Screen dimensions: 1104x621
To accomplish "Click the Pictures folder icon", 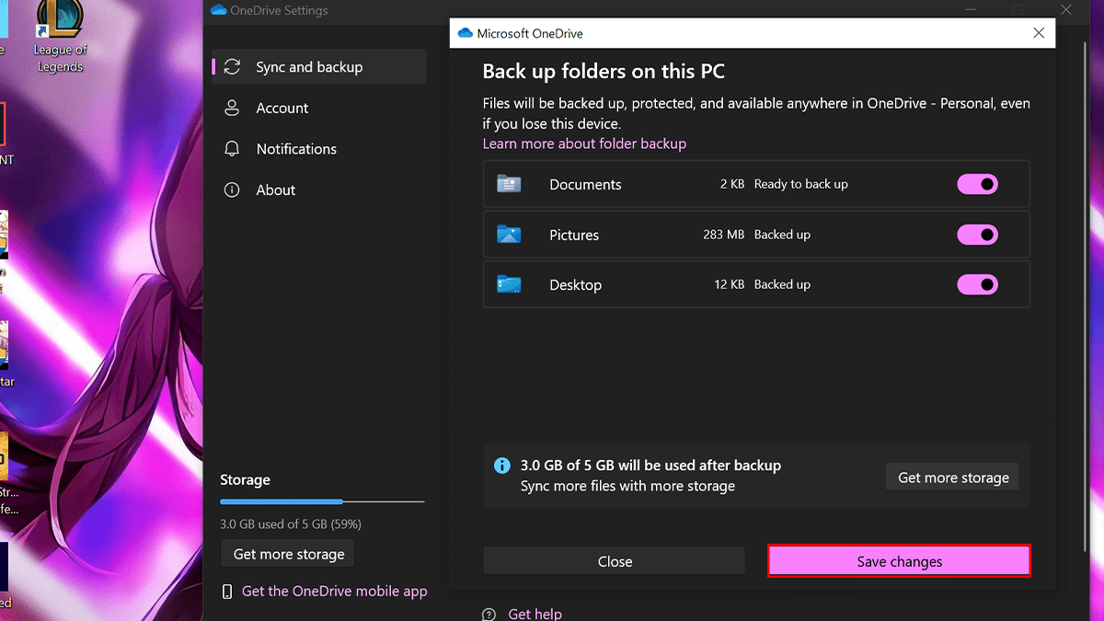I will click(x=509, y=235).
